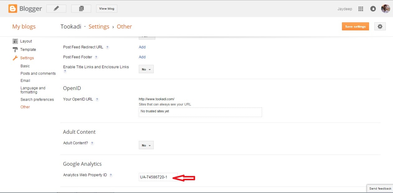Open Posts and comments settings

(x=38, y=74)
